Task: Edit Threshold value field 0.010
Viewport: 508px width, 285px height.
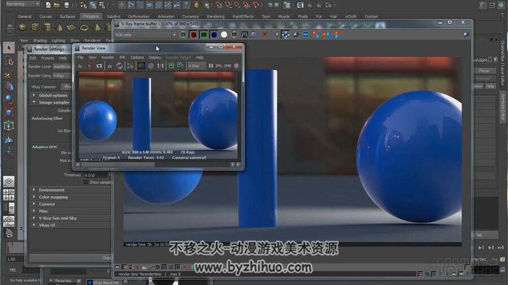Action: point(95,175)
